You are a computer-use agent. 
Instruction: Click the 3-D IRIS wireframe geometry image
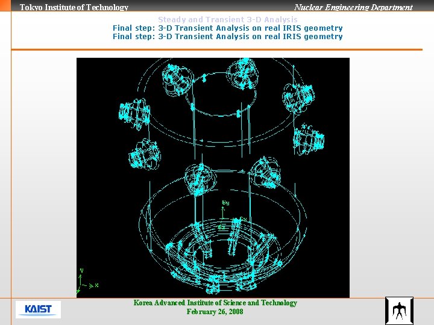(x=213, y=178)
